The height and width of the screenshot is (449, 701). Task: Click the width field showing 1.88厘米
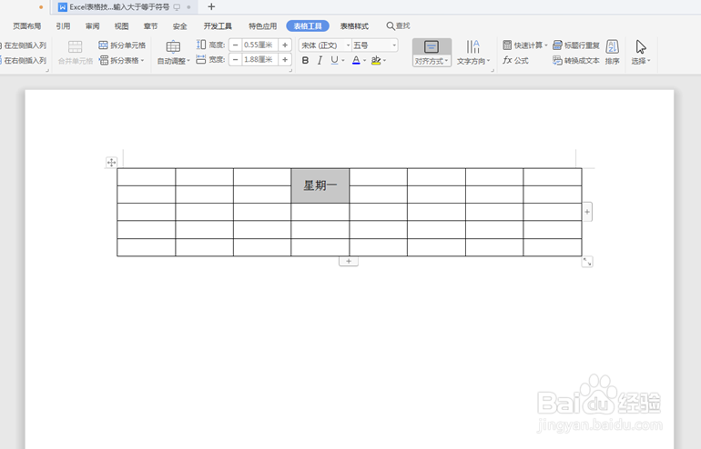point(260,60)
